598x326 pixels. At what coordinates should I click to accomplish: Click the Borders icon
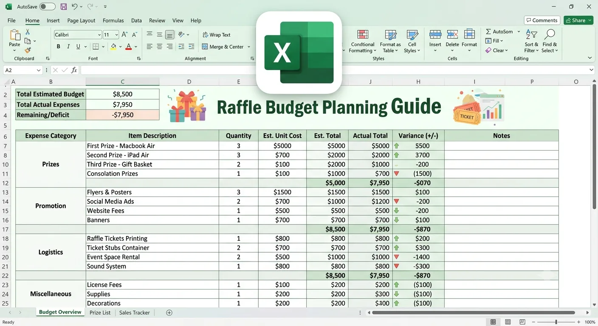[96, 47]
